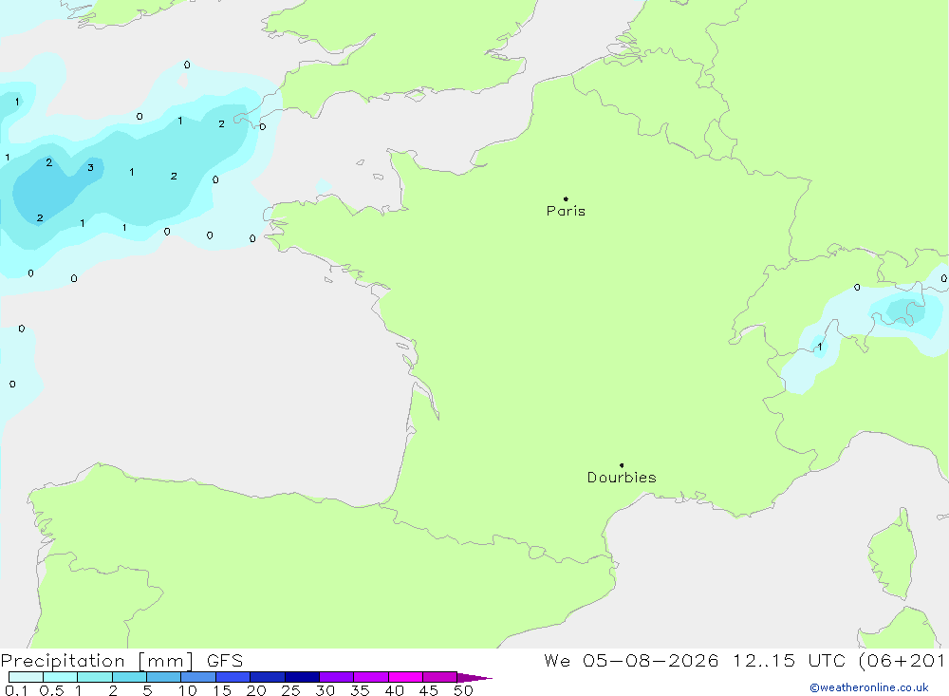The image size is (949, 696).
Task: Select the 20–25 mm legend color swatch
Action: click(x=268, y=677)
